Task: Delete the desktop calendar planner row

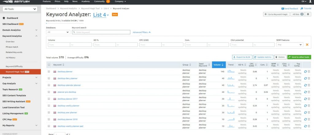Action: pyautogui.click(x=309, y=85)
